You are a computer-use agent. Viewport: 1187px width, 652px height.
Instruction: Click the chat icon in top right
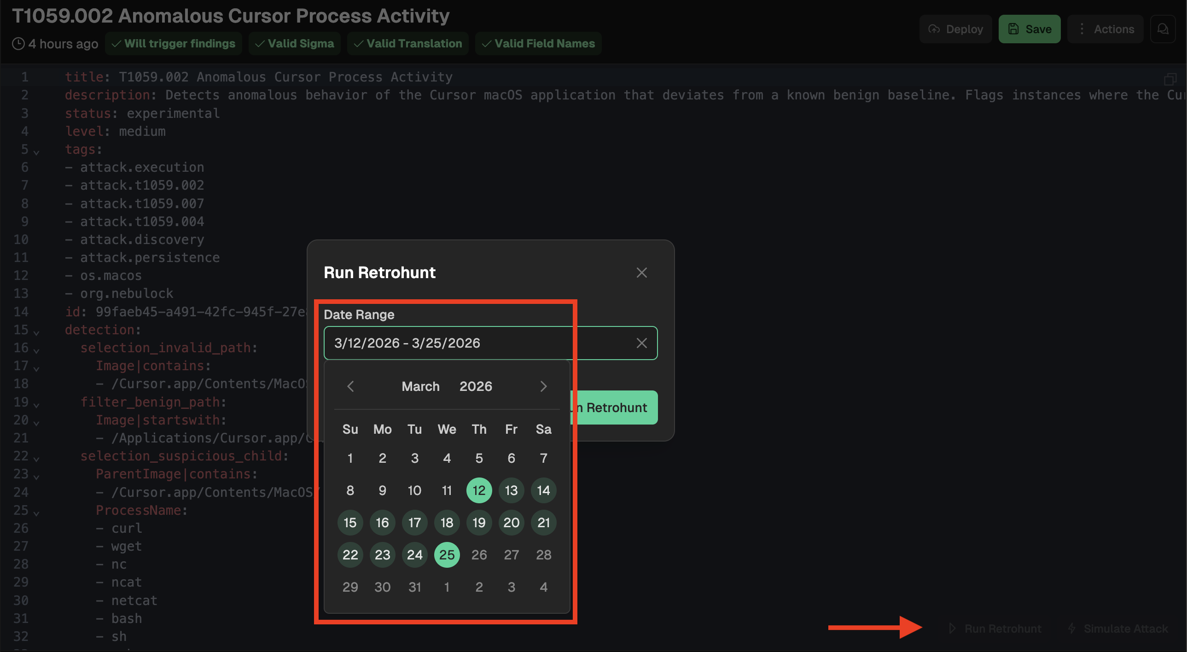click(1163, 29)
